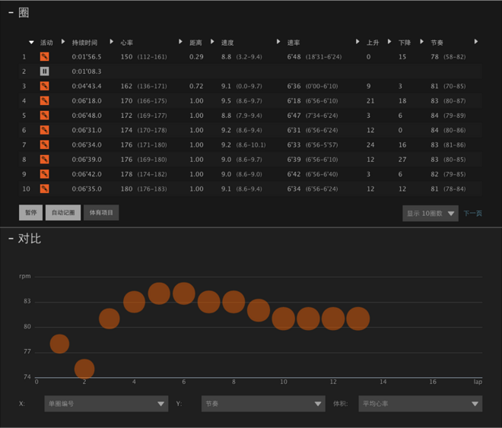
Task: Open the Y axis 节奏 dropdown
Action: click(262, 404)
